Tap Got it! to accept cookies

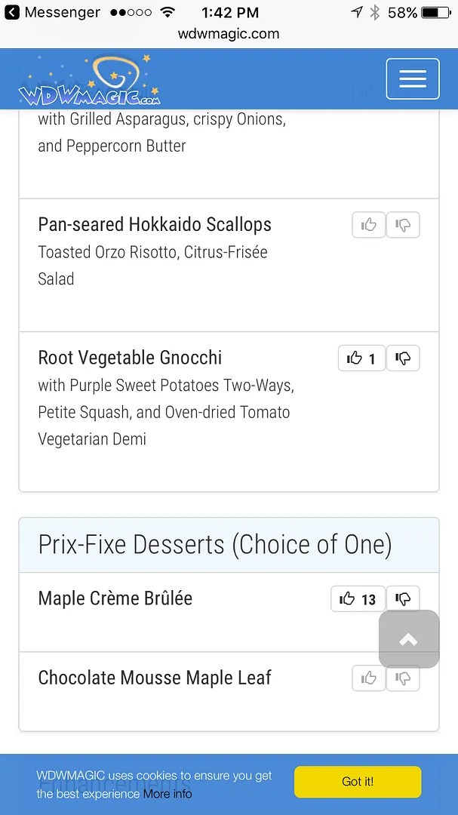coord(358,782)
